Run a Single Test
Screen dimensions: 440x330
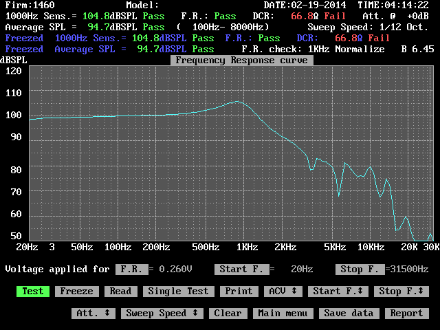tap(178, 291)
